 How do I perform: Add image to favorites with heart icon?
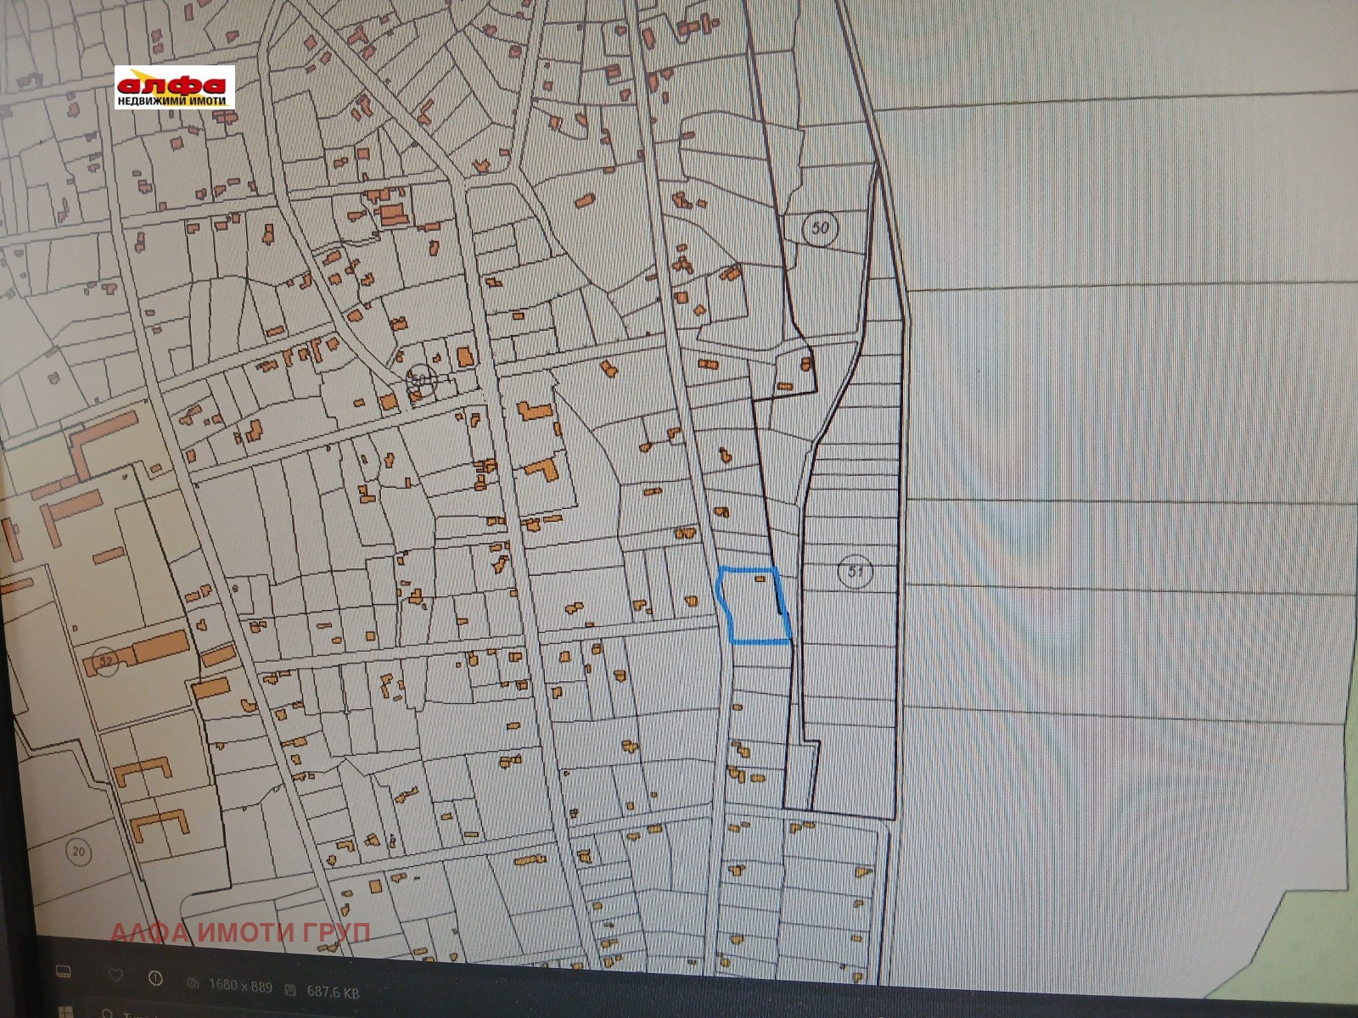[115, 976]
